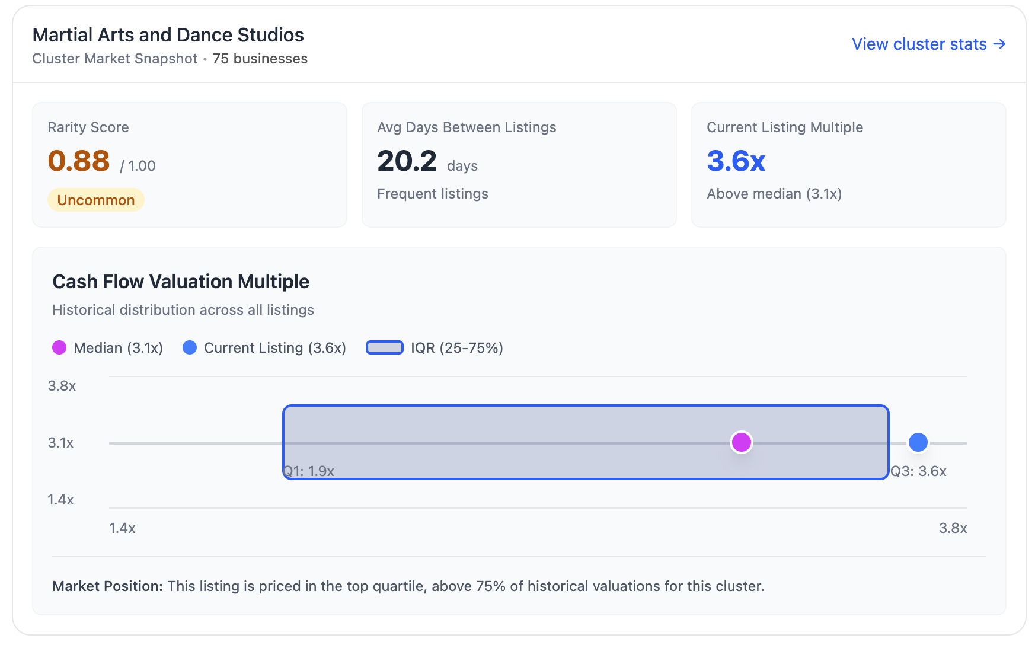Click the Frequent listings text

tap(433, 194)
